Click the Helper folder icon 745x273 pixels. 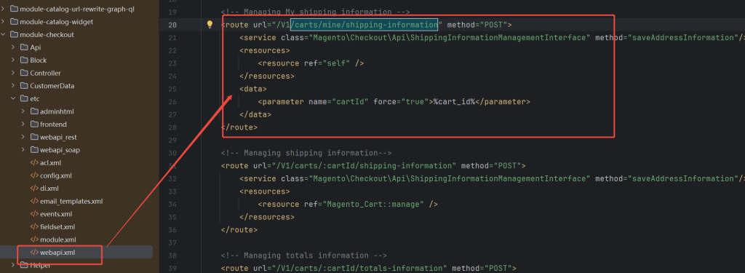point(24,266)
